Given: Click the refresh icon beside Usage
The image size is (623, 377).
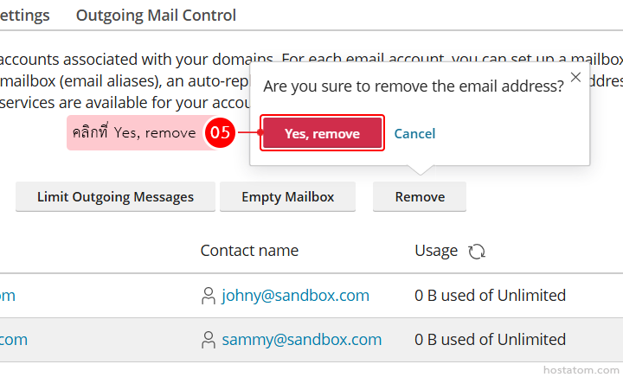Looking at the screenshot, I should (x=477, y=252).
